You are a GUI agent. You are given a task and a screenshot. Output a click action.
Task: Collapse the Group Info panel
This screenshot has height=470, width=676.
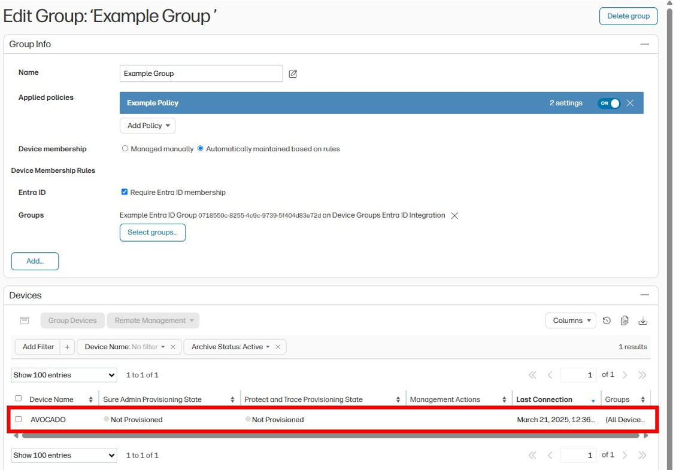pos(645,44)
